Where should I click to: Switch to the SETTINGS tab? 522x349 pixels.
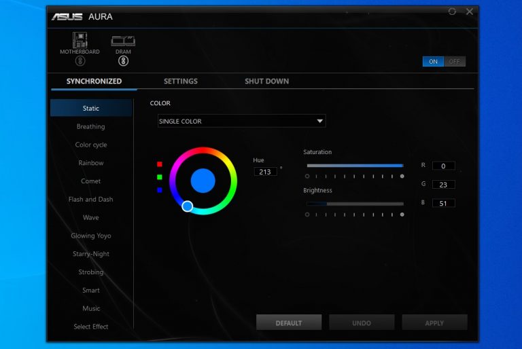[x=181, y=81]
